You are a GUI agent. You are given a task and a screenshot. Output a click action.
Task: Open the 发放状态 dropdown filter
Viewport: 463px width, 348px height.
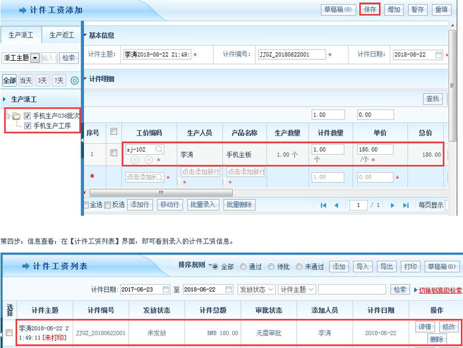255,289
